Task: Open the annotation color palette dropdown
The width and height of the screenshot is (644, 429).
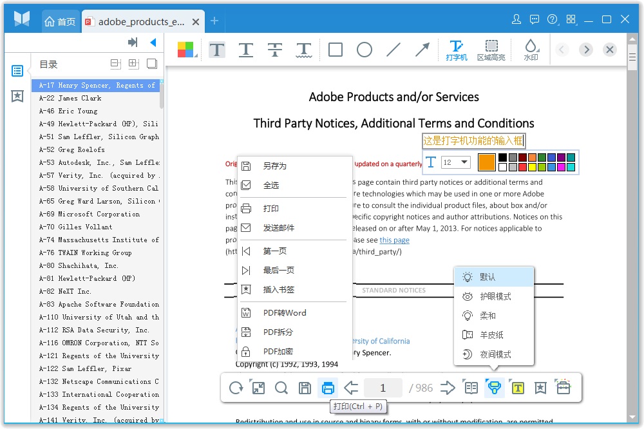Action: [186, 50]
